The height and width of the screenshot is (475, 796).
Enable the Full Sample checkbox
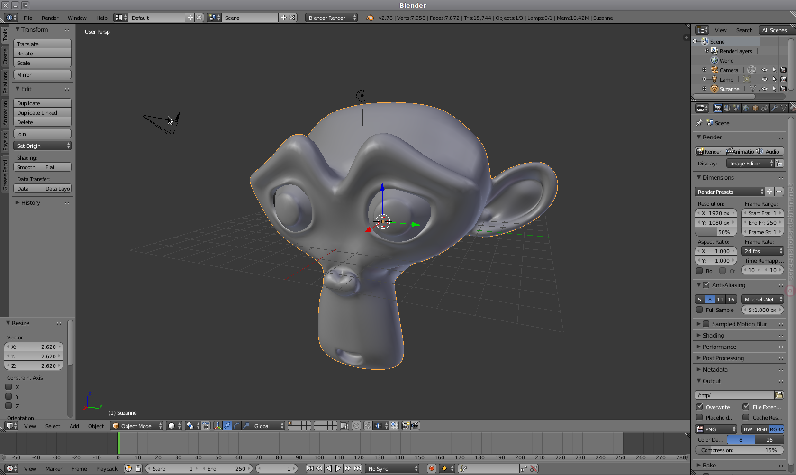click(699, 310)
